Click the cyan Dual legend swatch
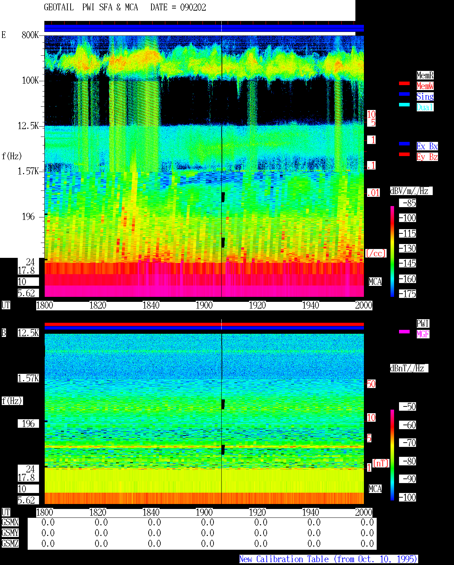The image size is (454, 565). pos(404,105)
